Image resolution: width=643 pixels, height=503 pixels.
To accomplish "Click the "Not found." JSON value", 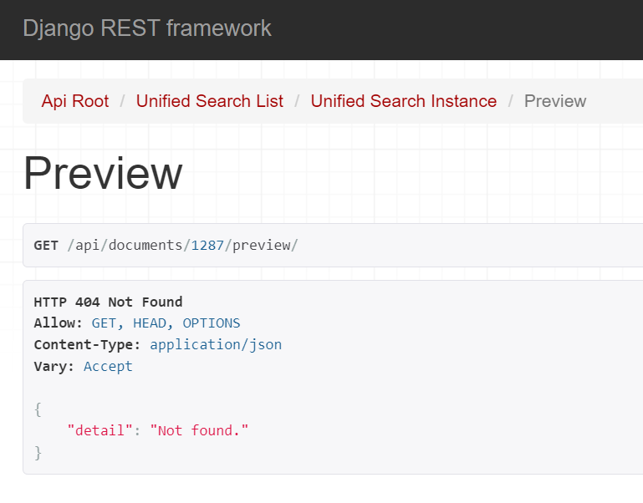I will pyautogui.click(x=199, y=430).
